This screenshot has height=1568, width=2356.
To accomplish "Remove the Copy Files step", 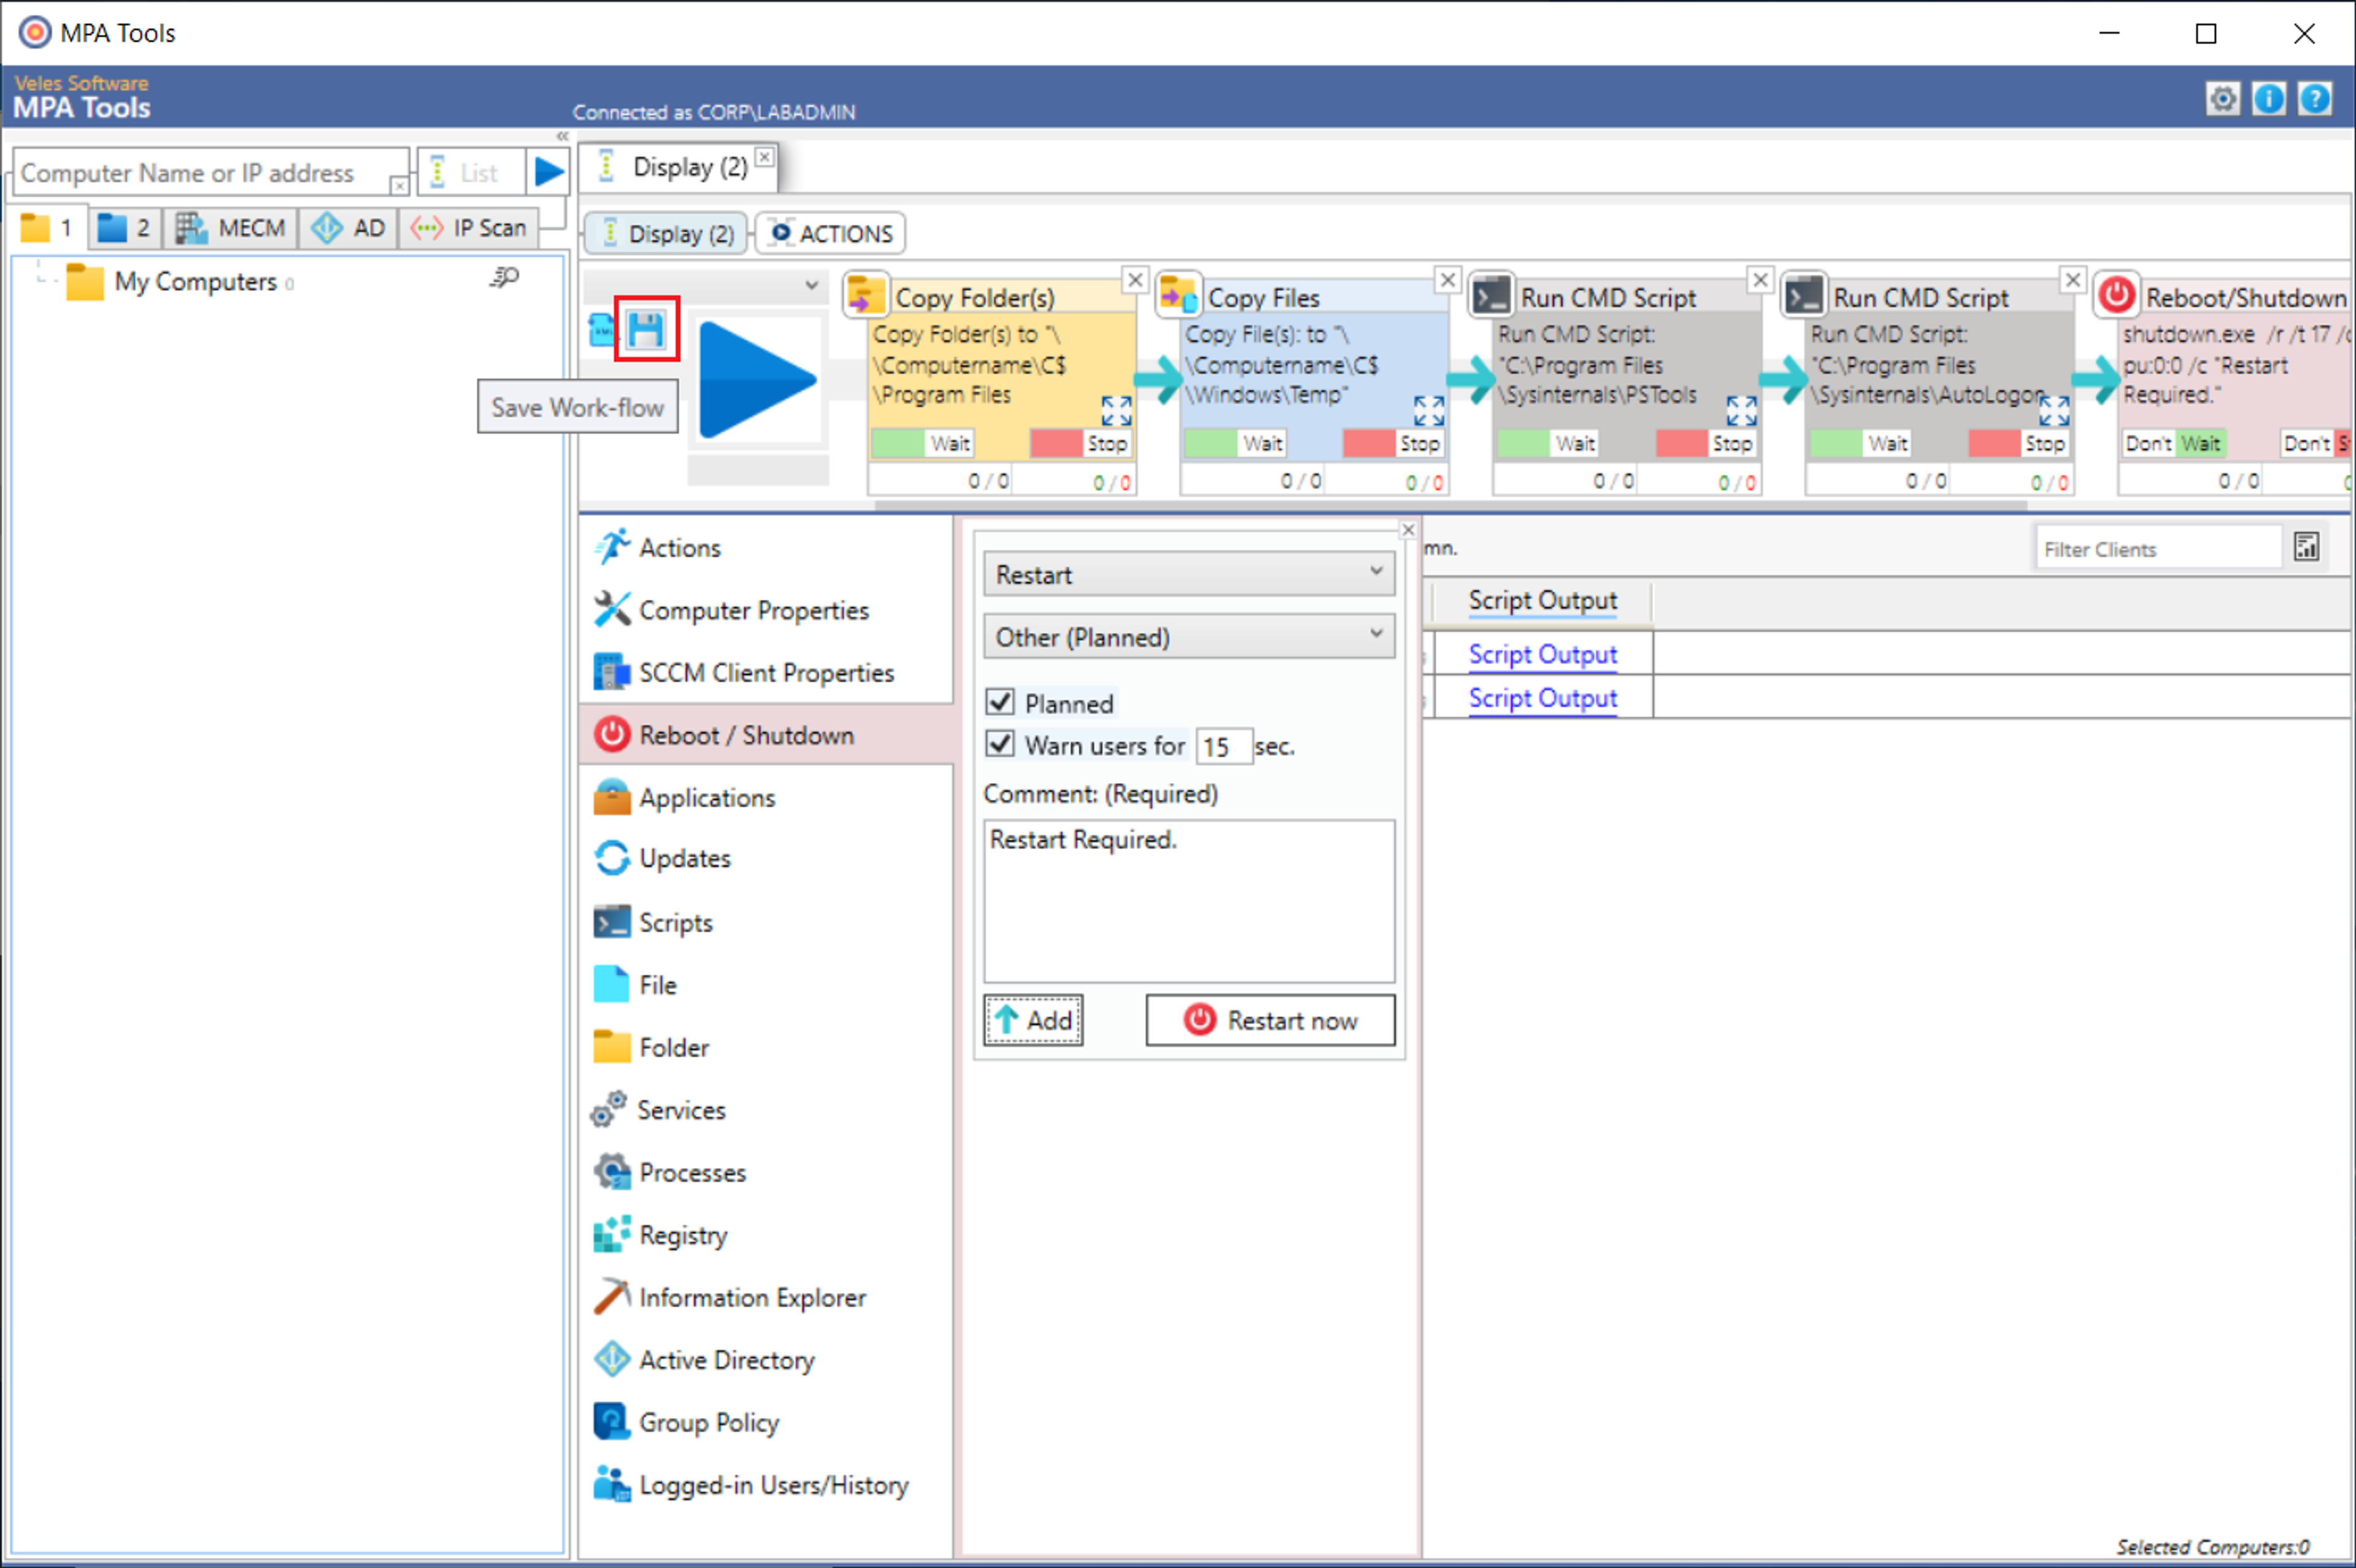I will coord(1447,280).
